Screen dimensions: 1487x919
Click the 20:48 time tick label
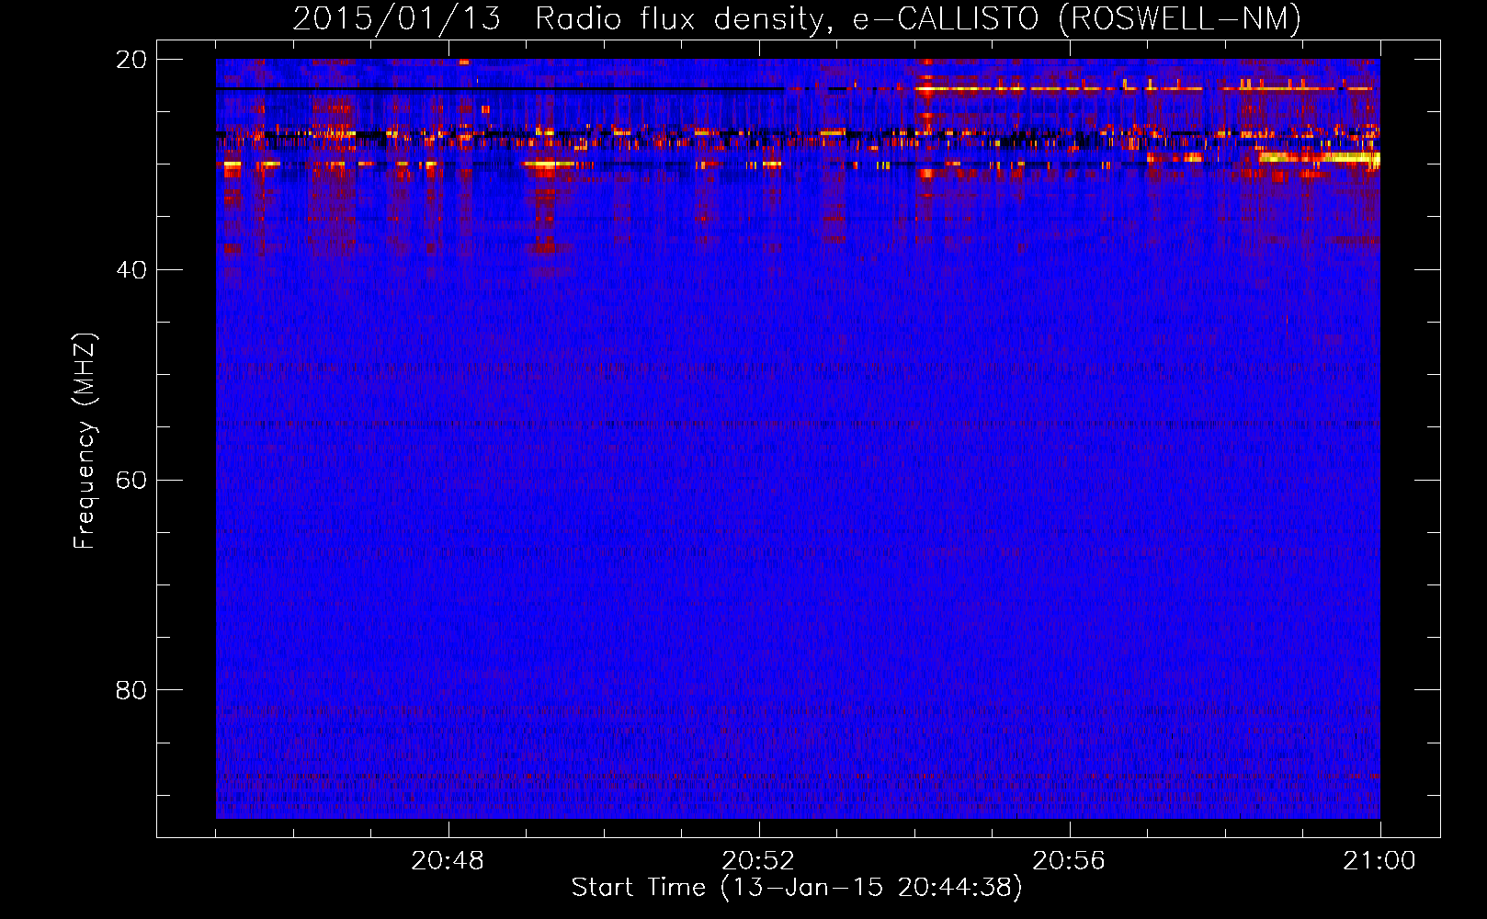click(448, 861)
